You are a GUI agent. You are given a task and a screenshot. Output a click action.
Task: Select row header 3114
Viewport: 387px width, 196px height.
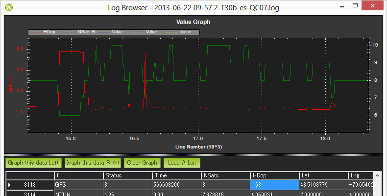pos(29,194)
